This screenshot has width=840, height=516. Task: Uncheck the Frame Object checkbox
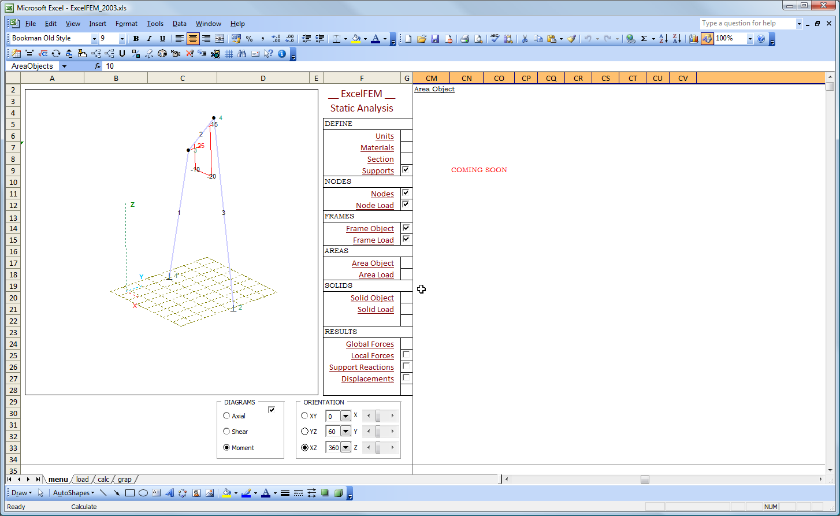tap(406, 228)
